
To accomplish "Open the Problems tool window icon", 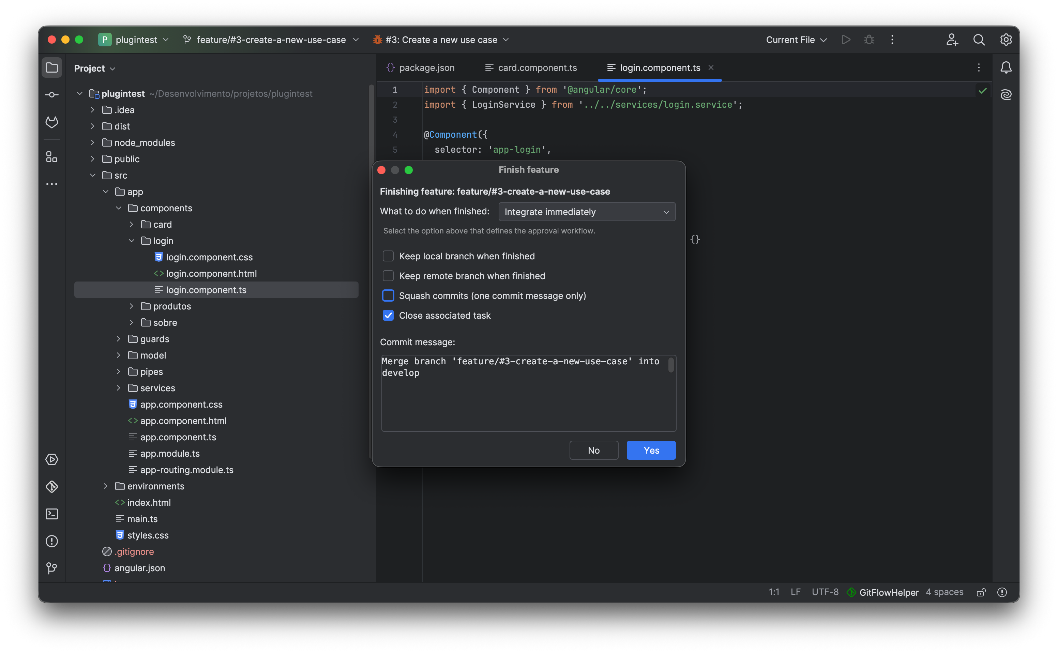I will pos(52,541).
